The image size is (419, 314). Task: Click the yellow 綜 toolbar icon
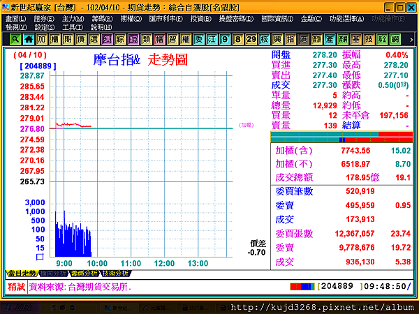[x=120, y=40]
